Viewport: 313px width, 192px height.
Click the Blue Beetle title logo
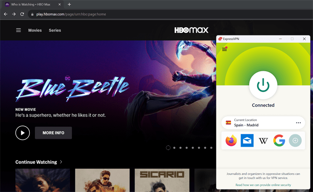pyautogui.click(x=72, y=89)
